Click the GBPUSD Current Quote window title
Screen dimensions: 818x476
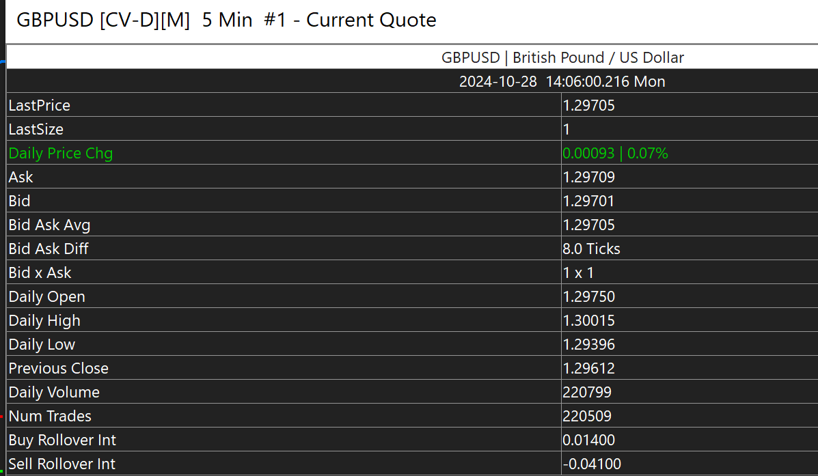tap(226, 20)
